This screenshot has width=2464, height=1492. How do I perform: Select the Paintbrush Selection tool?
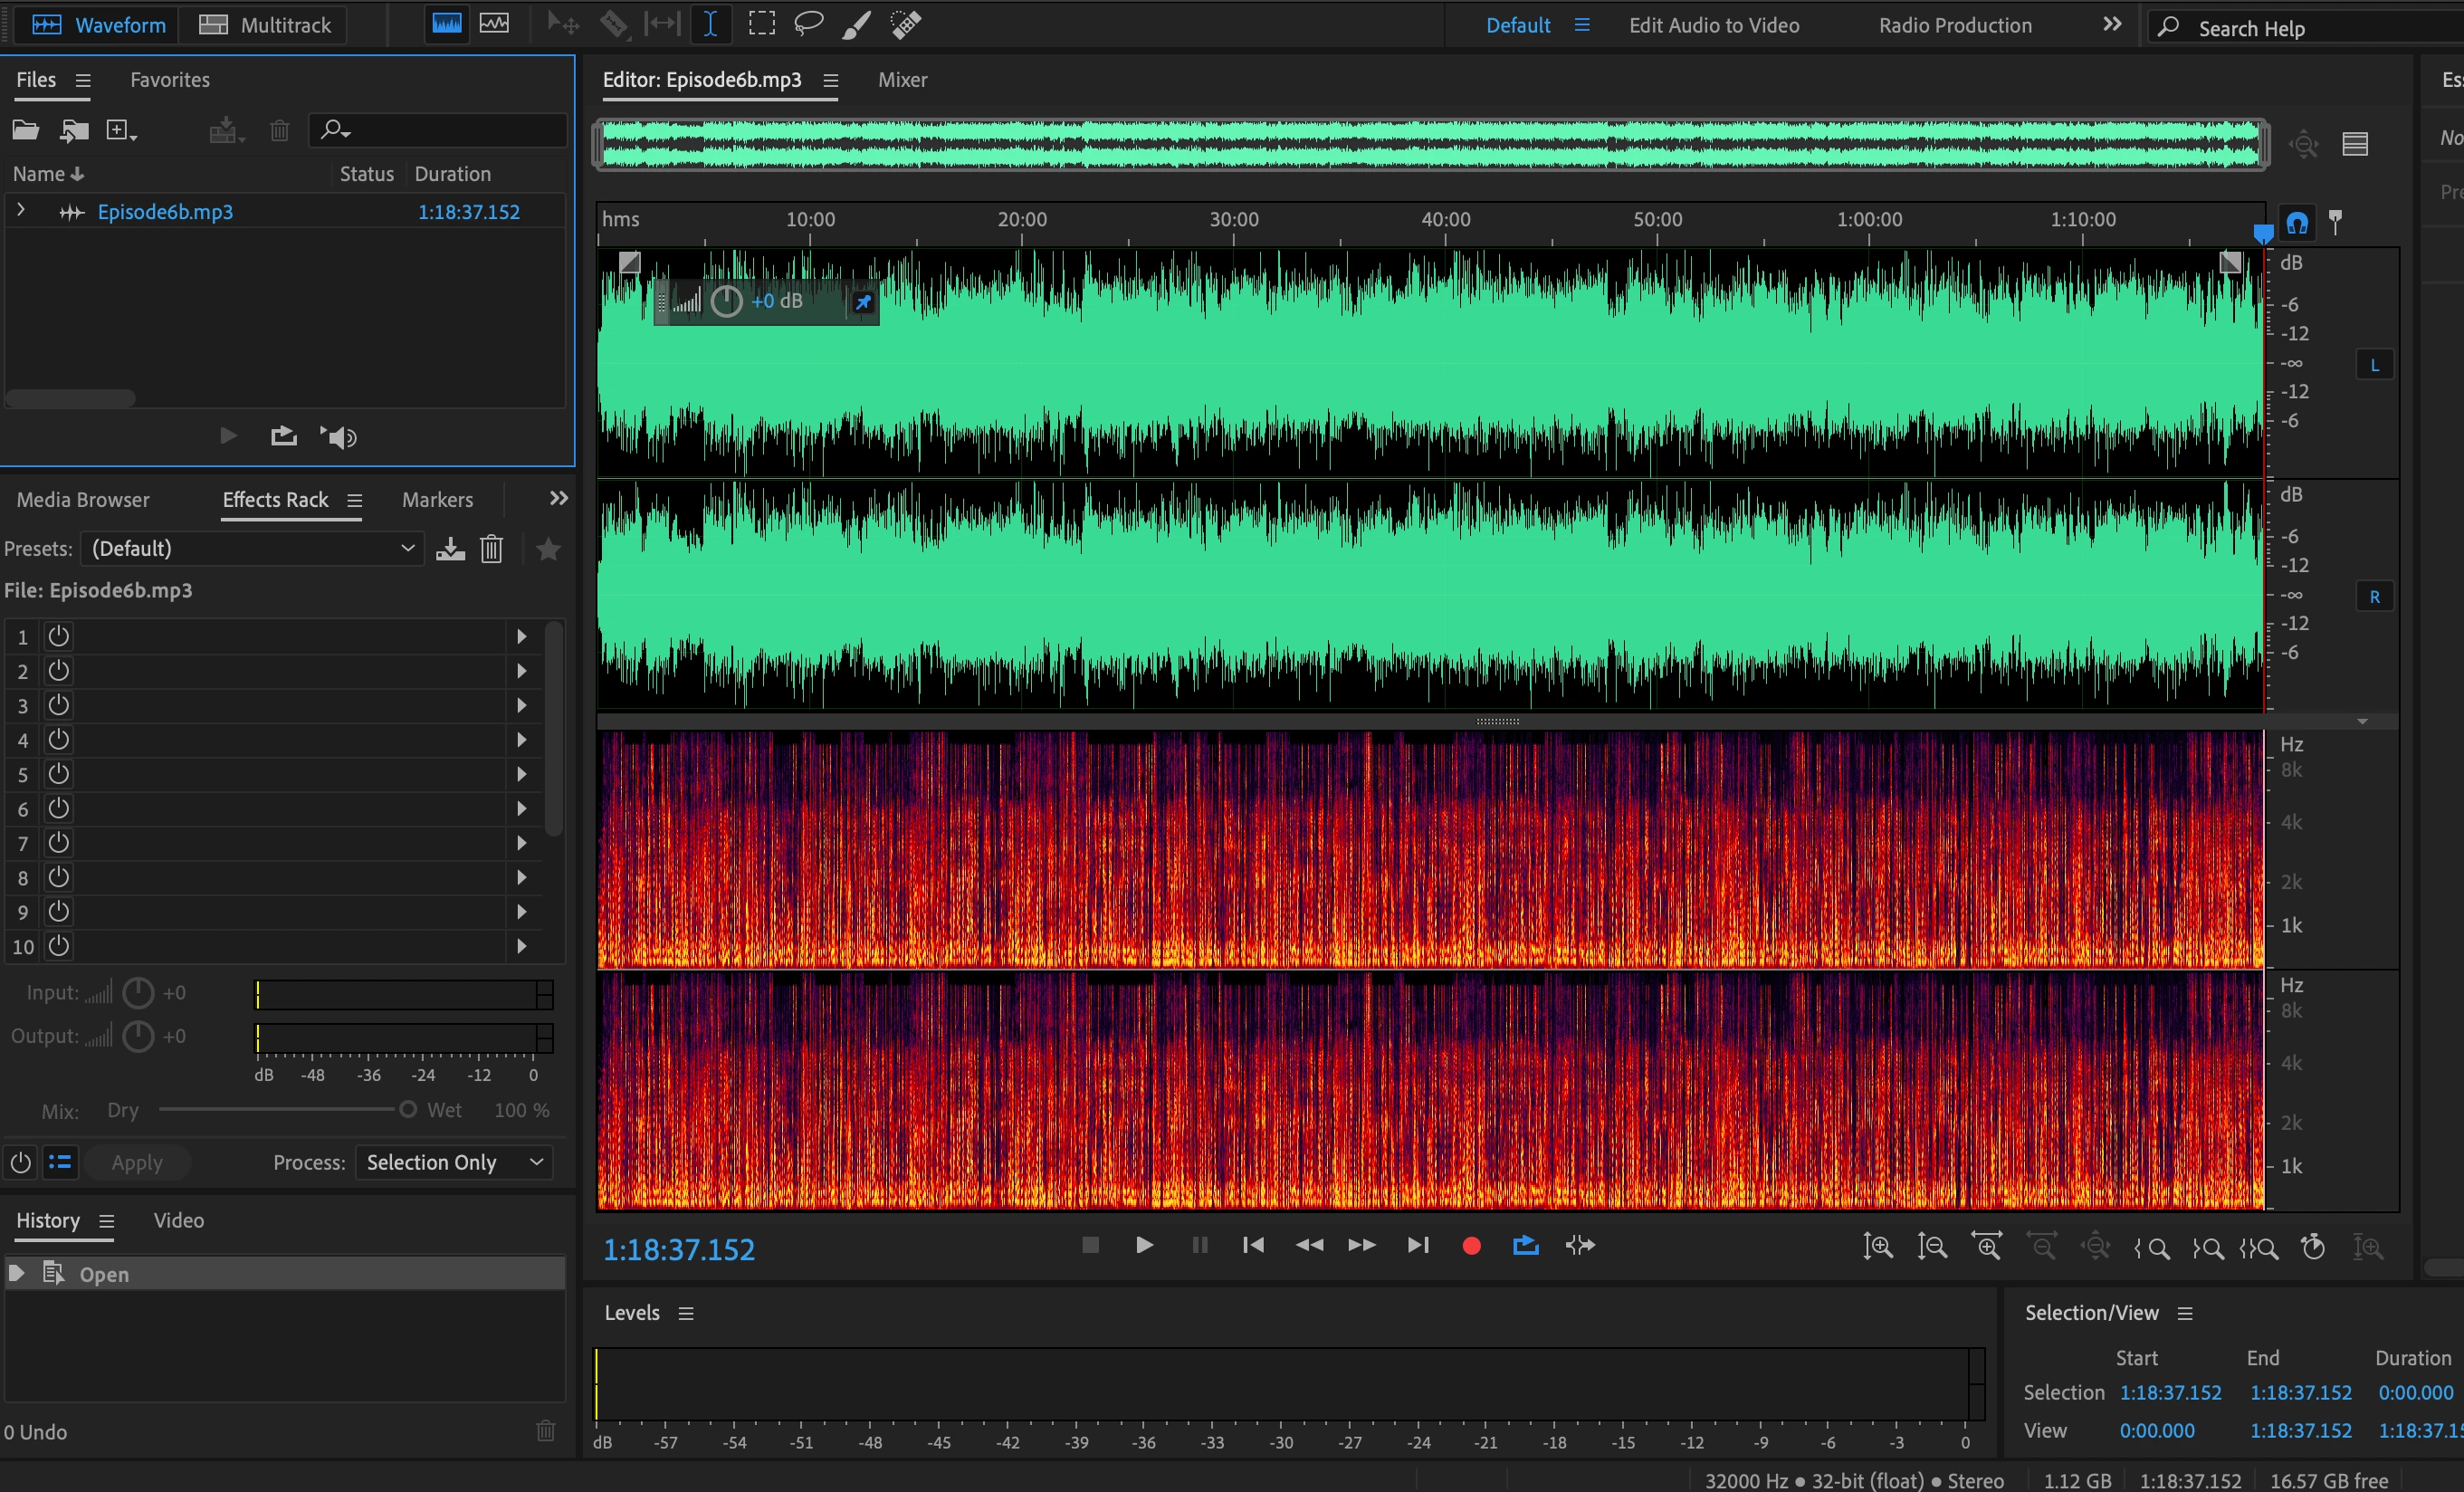pos(856,24)
